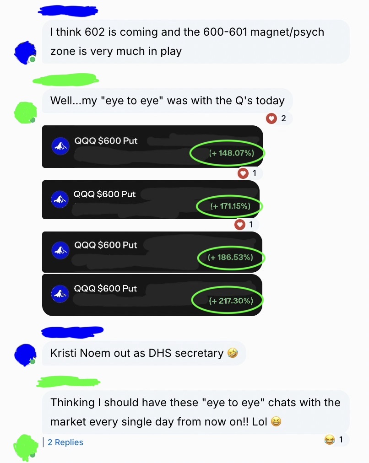The height and width of the screenshot is (463, 369).
Task: Click the mountain logo icon on second Put card
Action: (x=60, y=199)
